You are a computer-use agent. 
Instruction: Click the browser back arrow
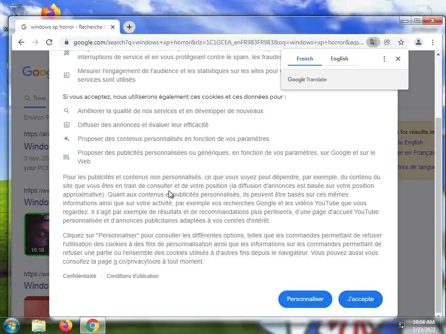point(21,42)
